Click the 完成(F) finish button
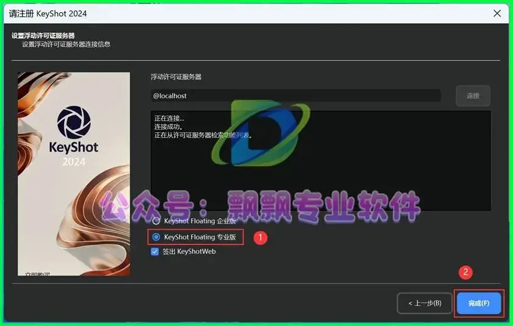Screen dimensions: 513x326 pyautogui.click(x=479, y=303)
